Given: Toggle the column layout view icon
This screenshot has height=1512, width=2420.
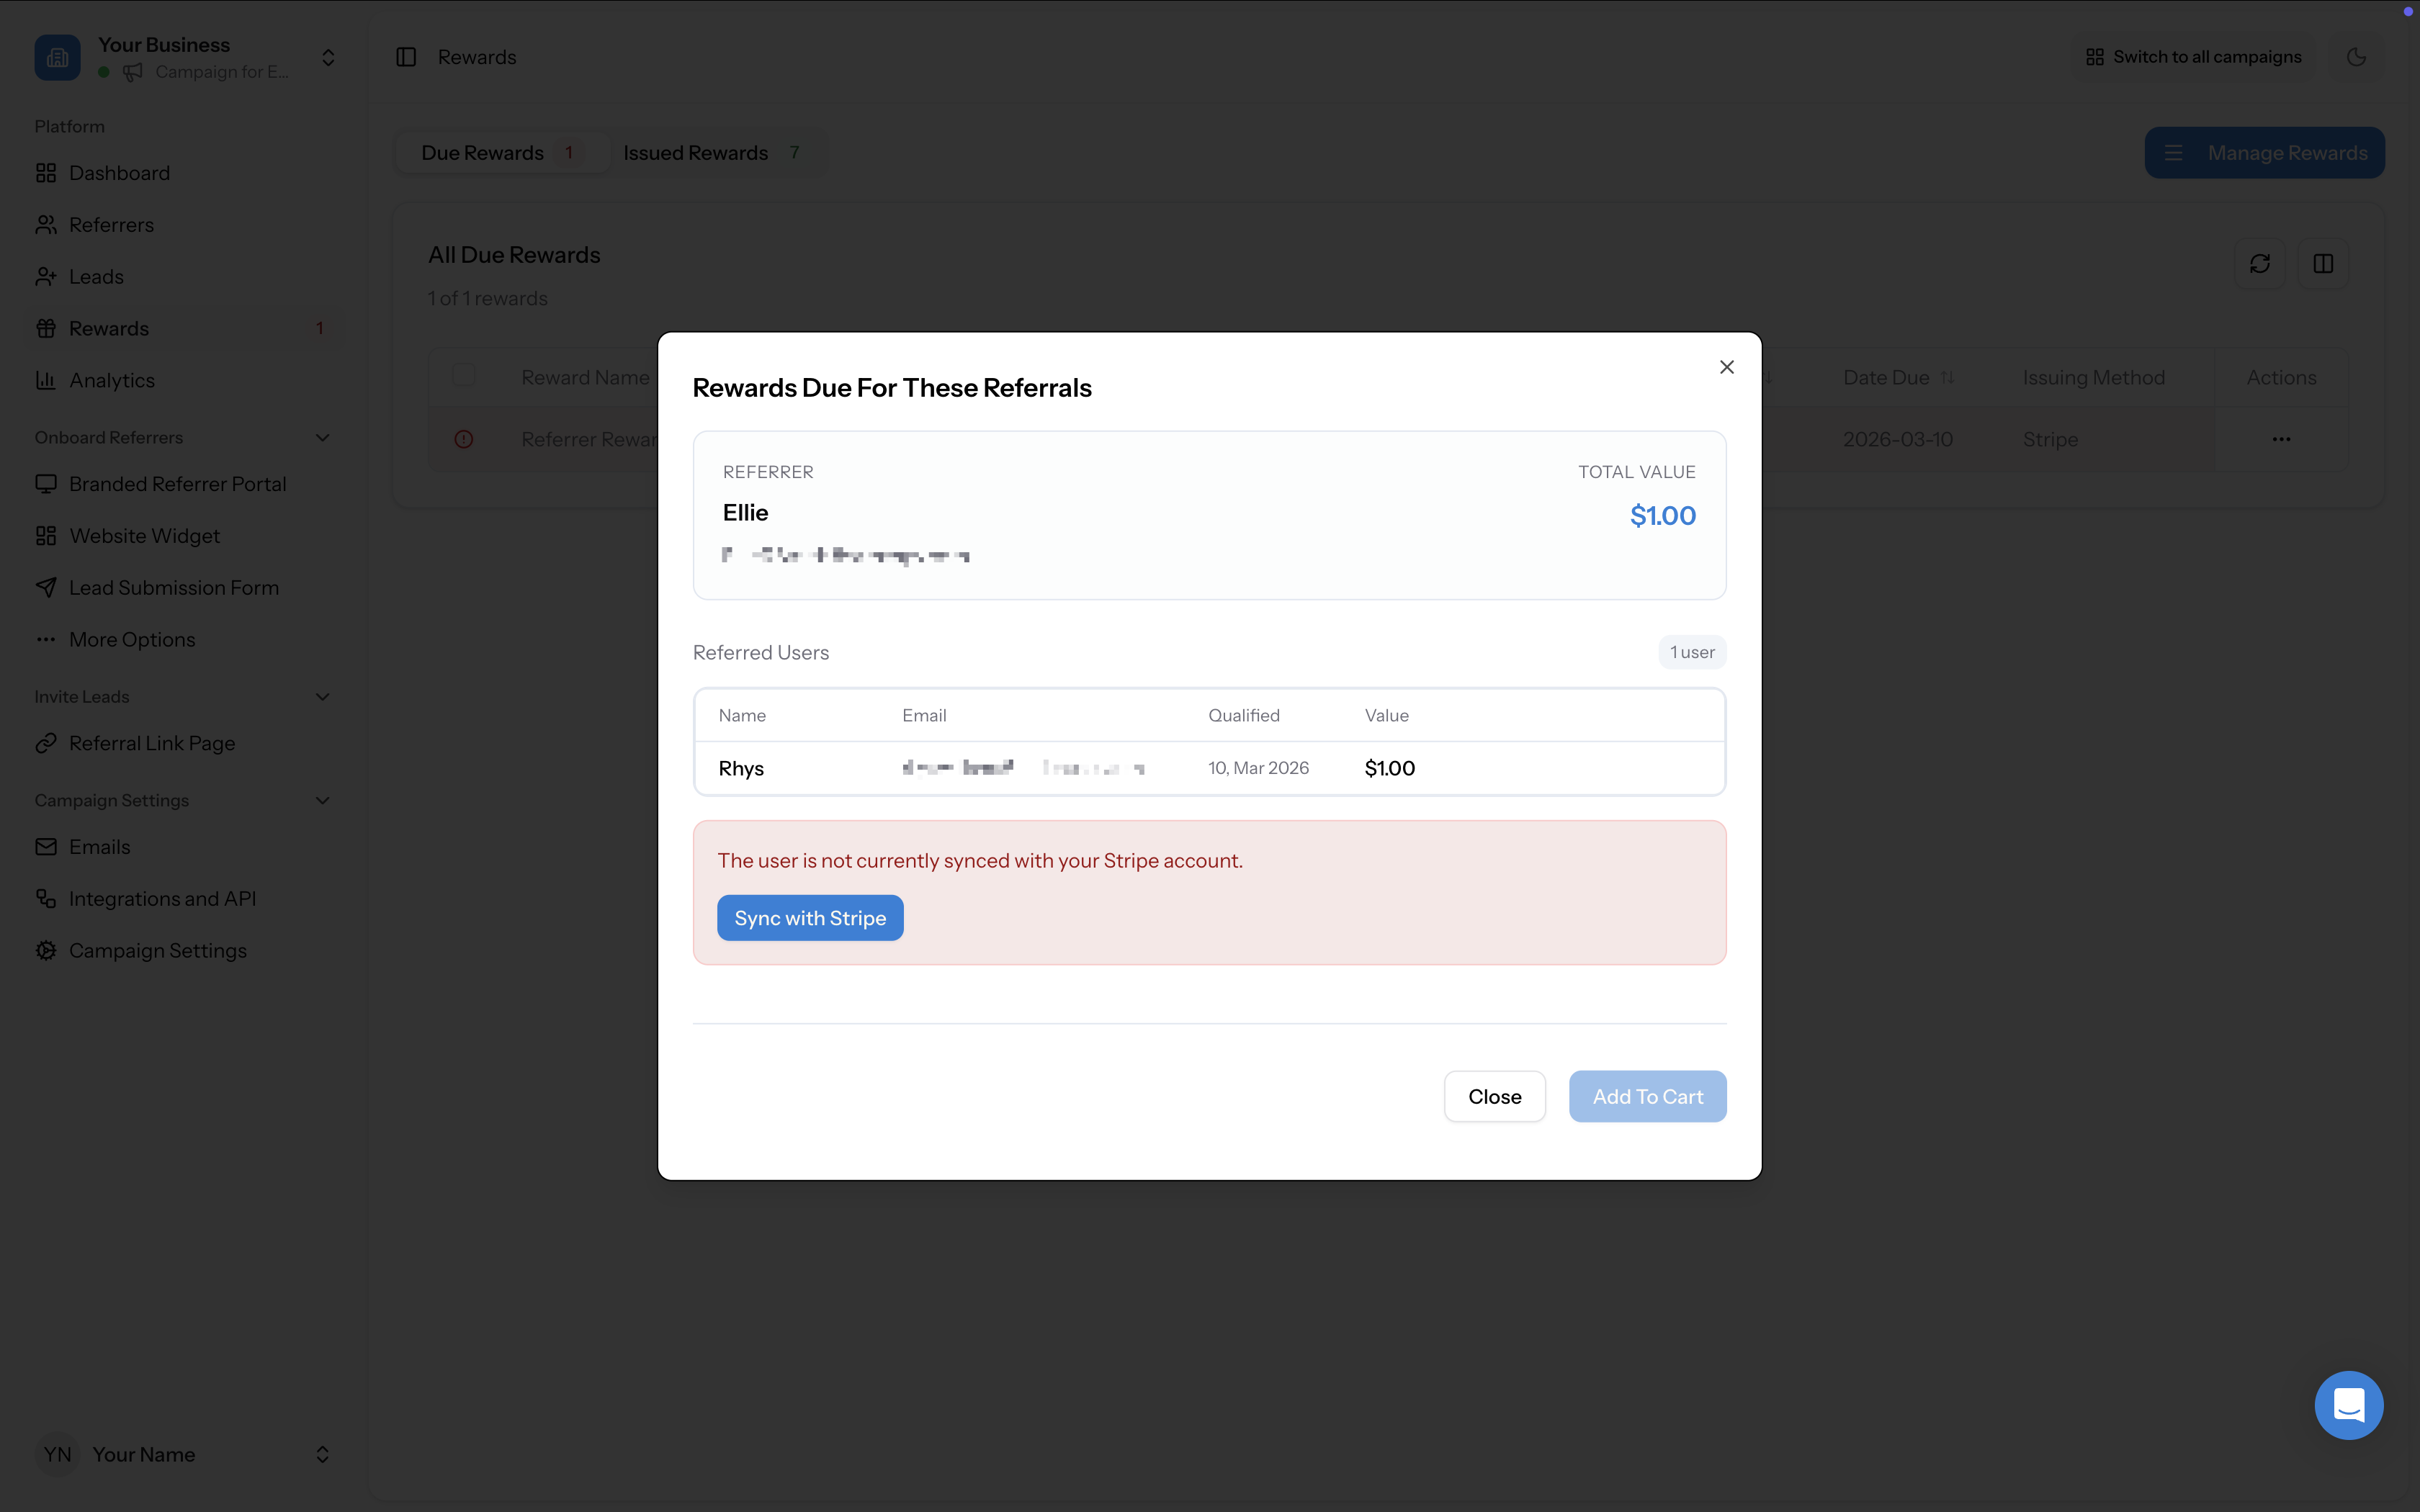Looking at the screenshot, I should click(x=2323, y=263).
